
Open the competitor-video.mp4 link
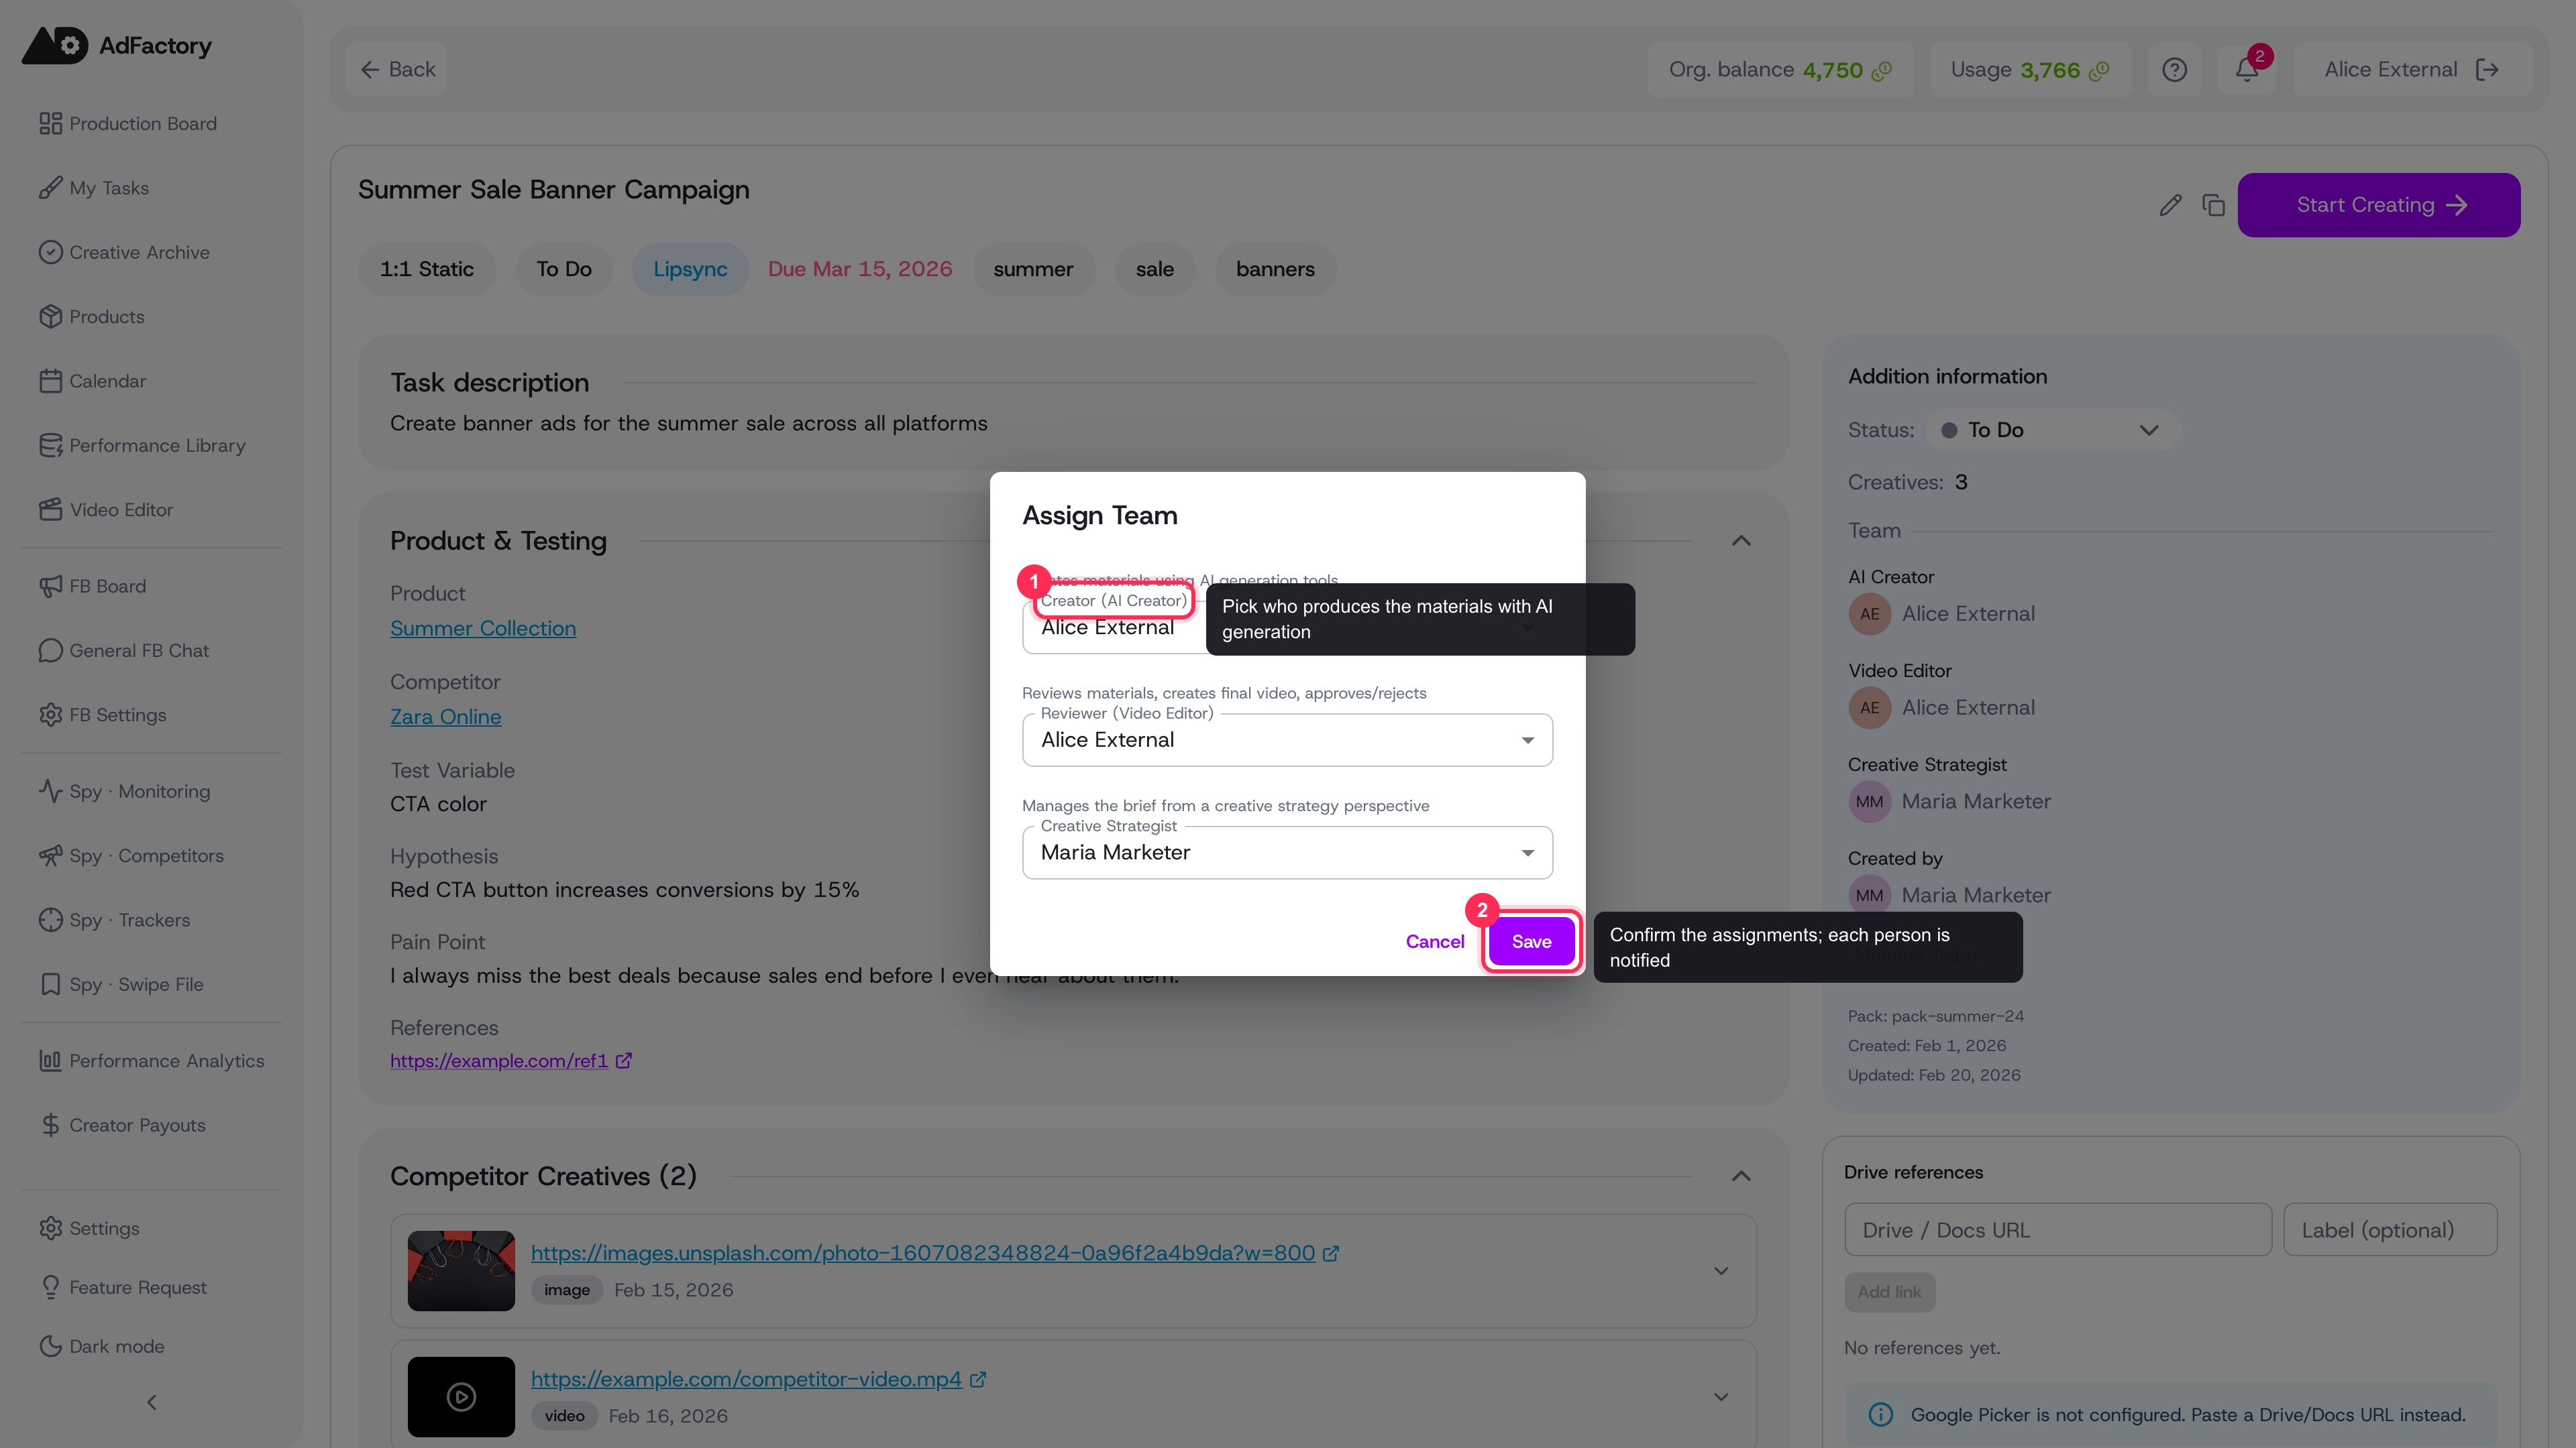[x=746, y=1380]
